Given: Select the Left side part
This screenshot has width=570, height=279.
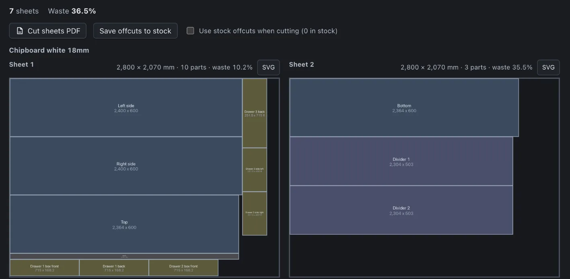Looking at the screenshot, I should [x=126, y=108].
